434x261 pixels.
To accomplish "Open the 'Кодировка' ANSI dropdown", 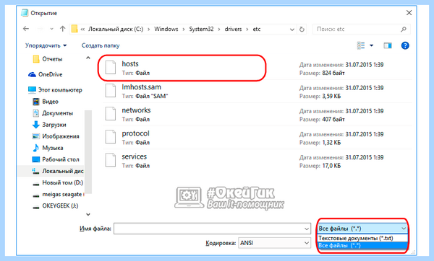I will [x=274, y=243].
